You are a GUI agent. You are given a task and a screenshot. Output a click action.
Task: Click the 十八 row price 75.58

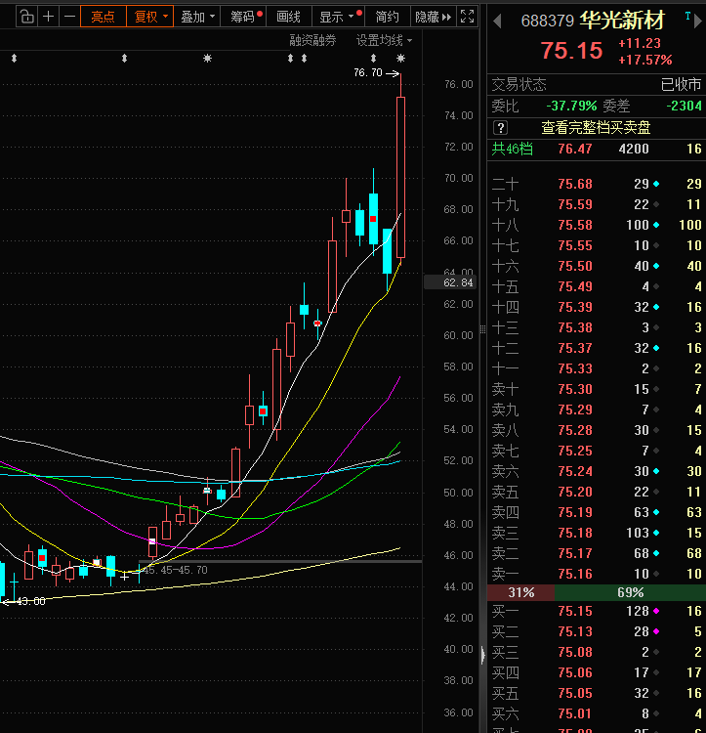pyautogui.click(x=575, y=225)
